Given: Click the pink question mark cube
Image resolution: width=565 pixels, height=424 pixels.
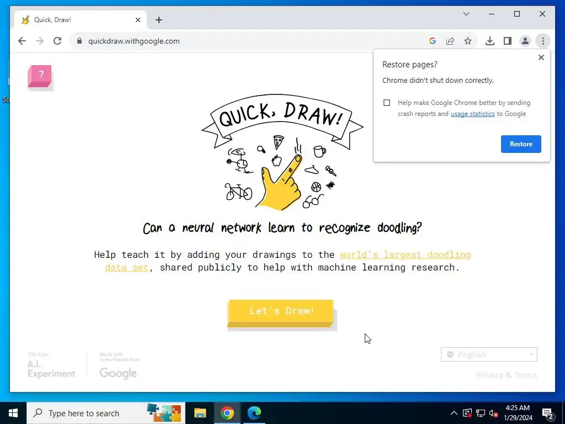Looking at the screenshot, I should pos(40,76).
